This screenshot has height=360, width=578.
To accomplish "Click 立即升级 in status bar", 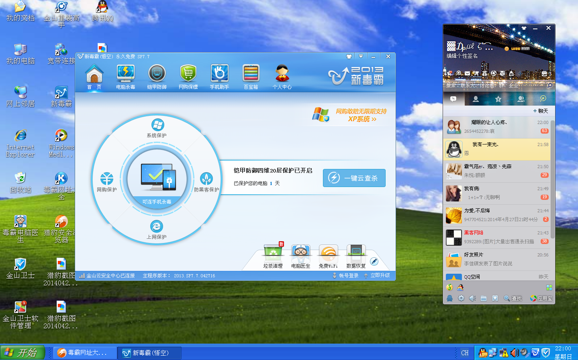I will click(377, 276).
